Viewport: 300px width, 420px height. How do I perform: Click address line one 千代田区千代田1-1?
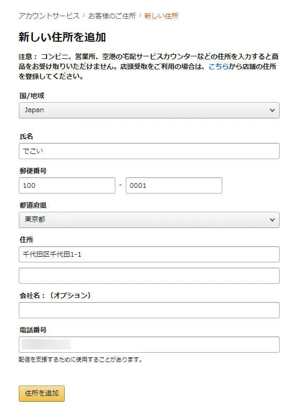click(149, 254)
